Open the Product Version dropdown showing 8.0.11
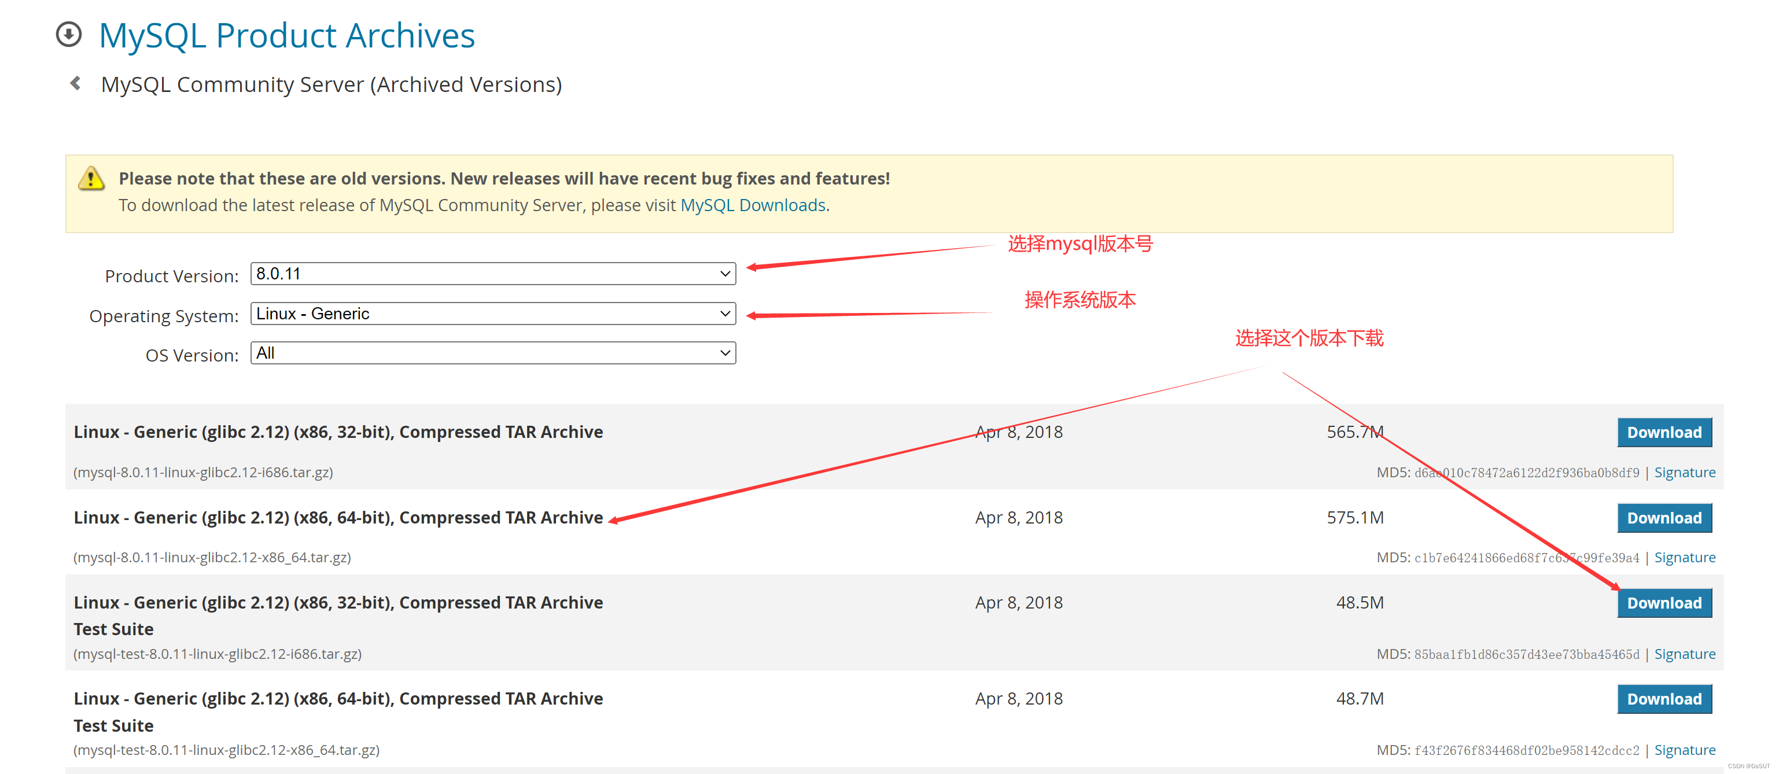This screenshot has width=1779, height=774. click(493, 274)
